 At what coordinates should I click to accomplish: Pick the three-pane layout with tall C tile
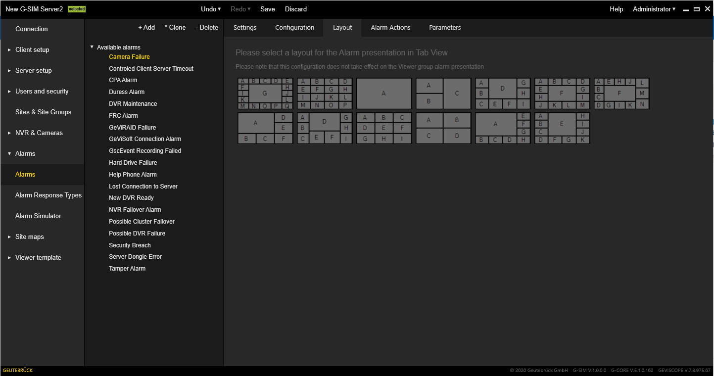click(x=443, y=94)
